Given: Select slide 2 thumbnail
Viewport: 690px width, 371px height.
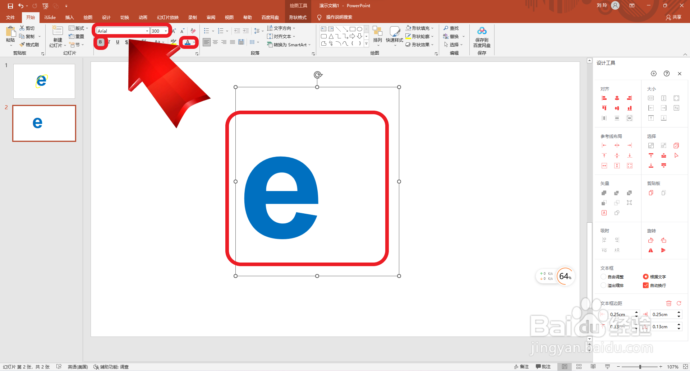Looking at the screenshot, I should [x=44, y=123].
